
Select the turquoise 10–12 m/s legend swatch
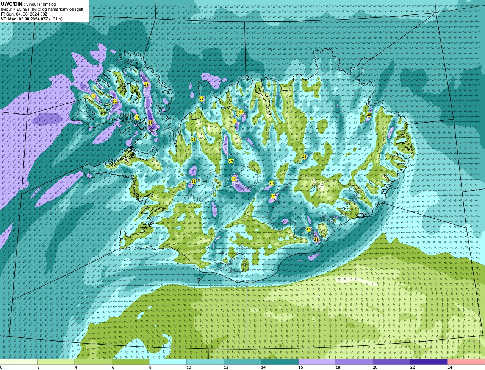point(205,362)
